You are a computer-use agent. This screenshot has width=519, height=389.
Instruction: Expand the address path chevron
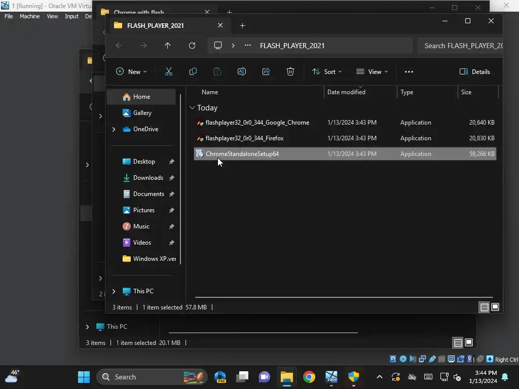pyautogui.click(x=233, y=45)
